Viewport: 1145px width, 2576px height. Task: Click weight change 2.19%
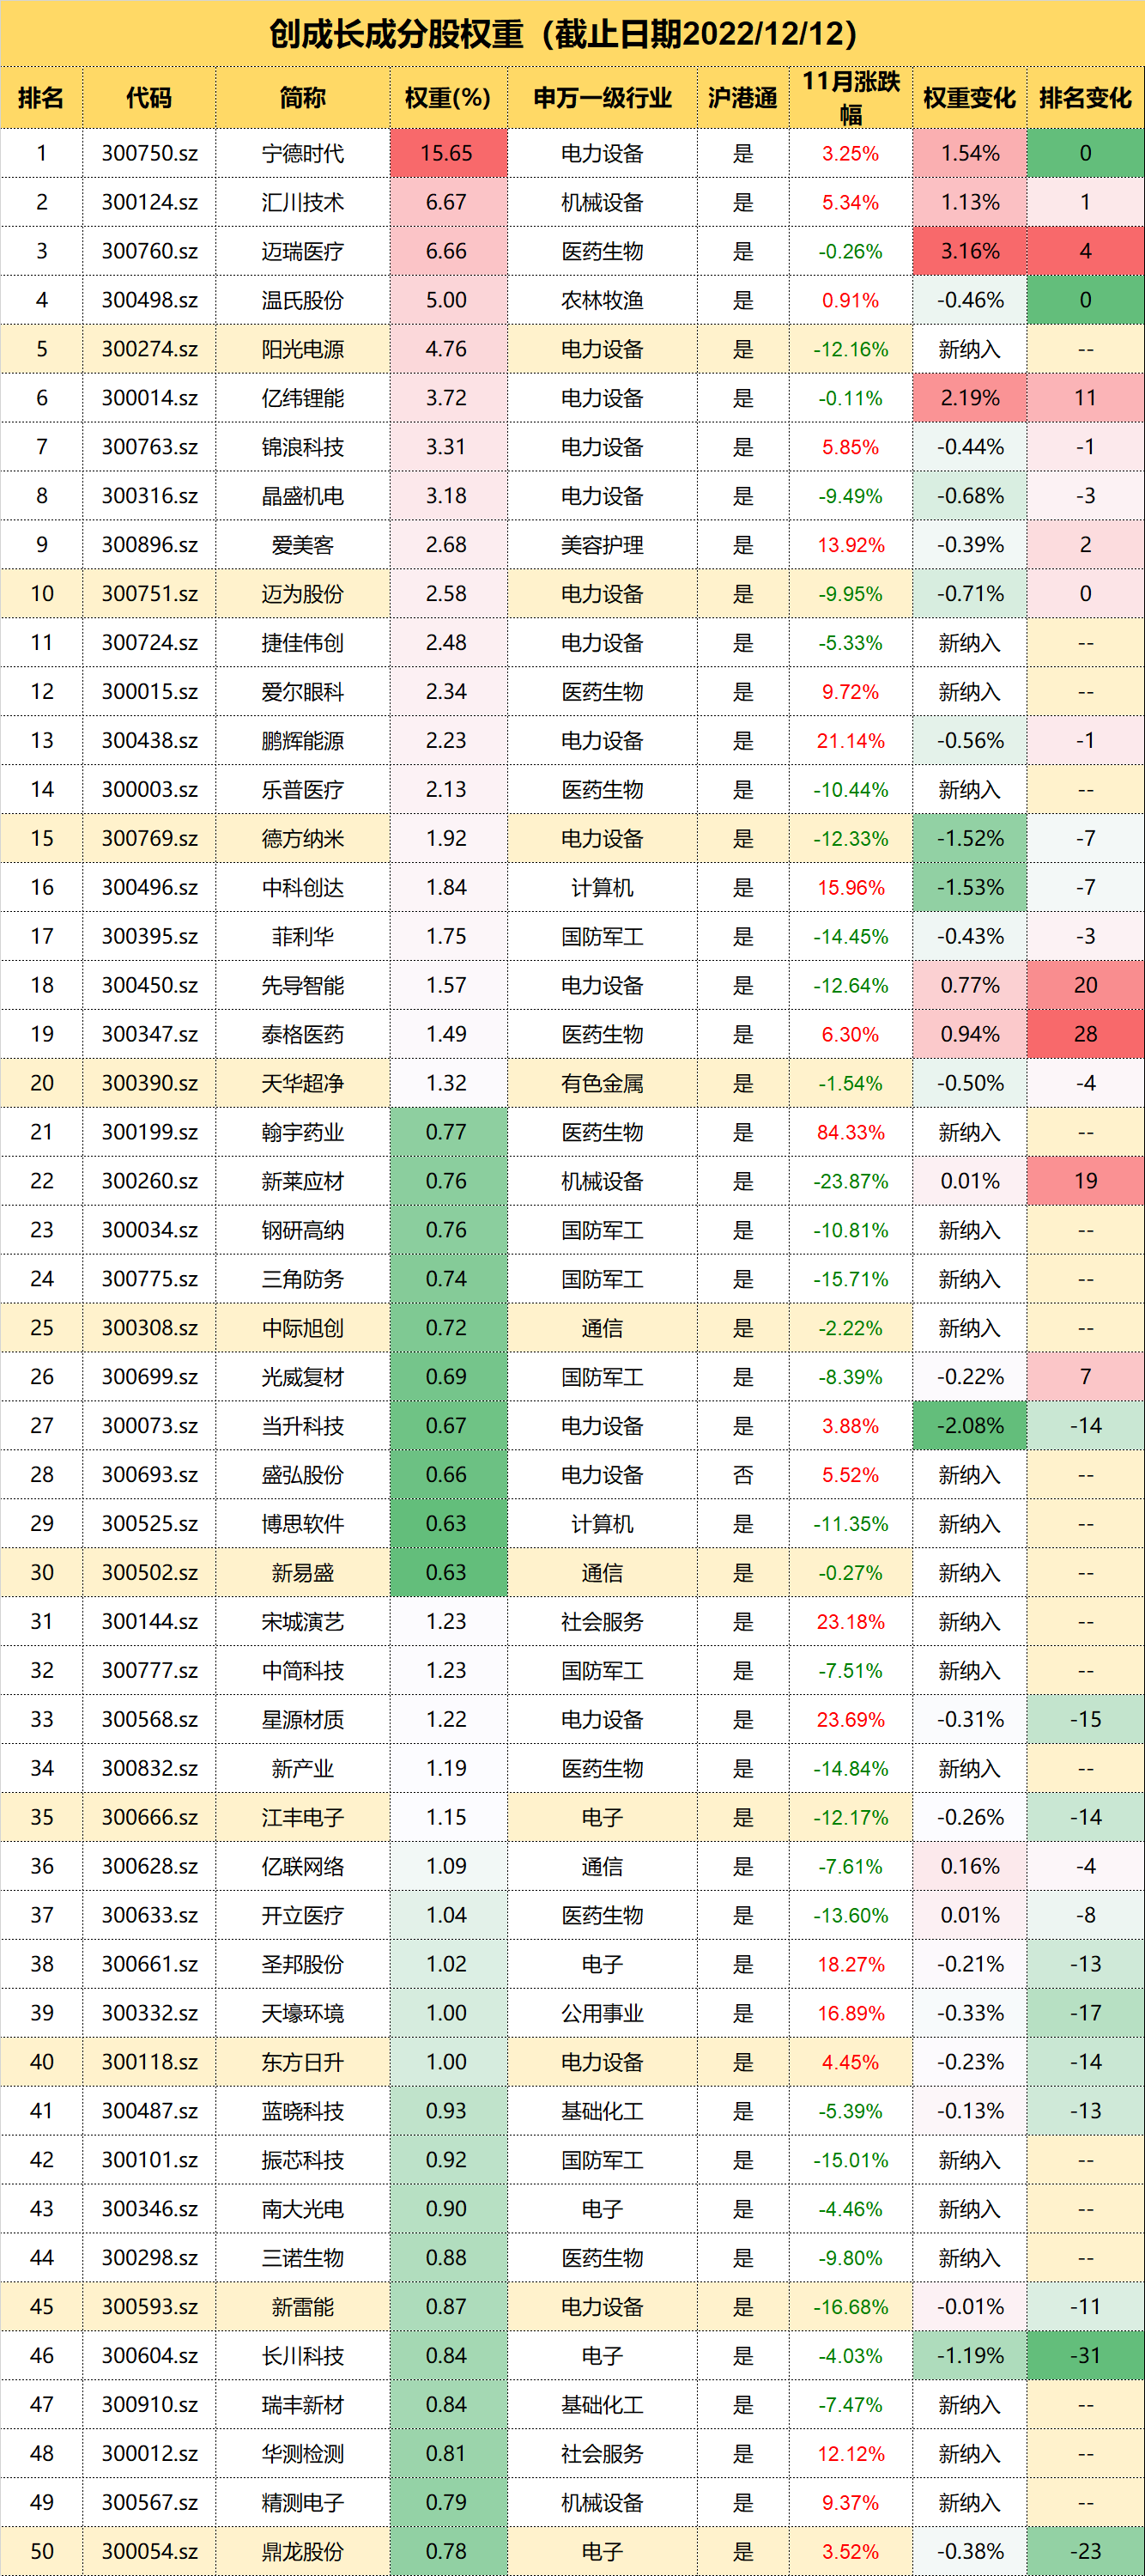[x=969, y=398]
